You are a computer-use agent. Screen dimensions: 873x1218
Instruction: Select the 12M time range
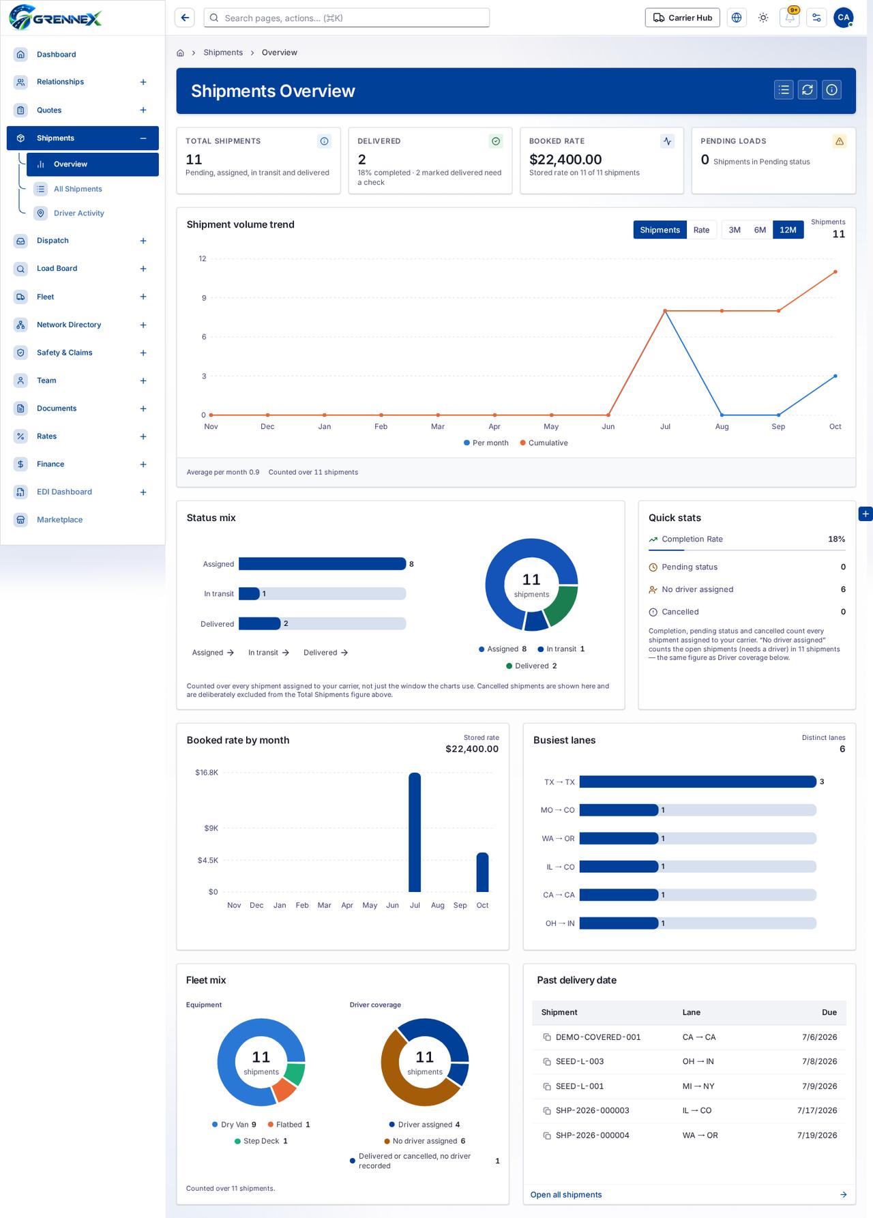point(788,230)
